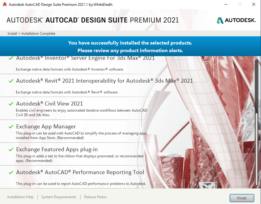This screenshot has width=261, height=204.
Task: Select the Autodesk Civil View 2021 title
Action: pyautogui.click(x=49, y=104)
